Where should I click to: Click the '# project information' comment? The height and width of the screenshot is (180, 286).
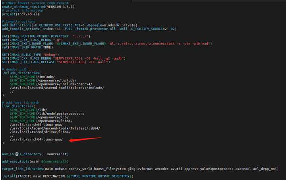22,10
